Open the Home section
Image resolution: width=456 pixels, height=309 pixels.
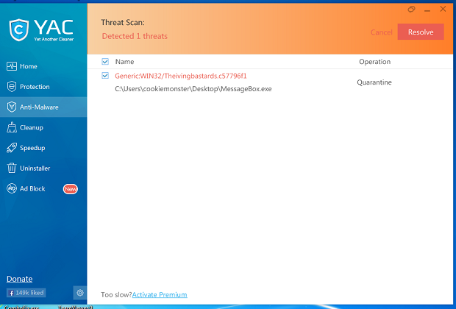(43, 66)
